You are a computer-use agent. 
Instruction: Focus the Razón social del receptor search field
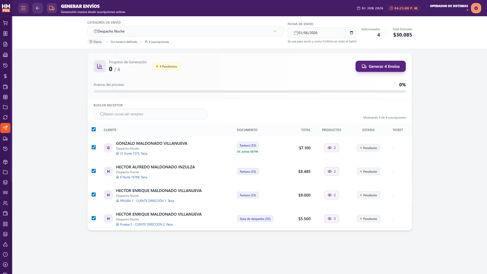pyautogui.click(x=150, y=114)
